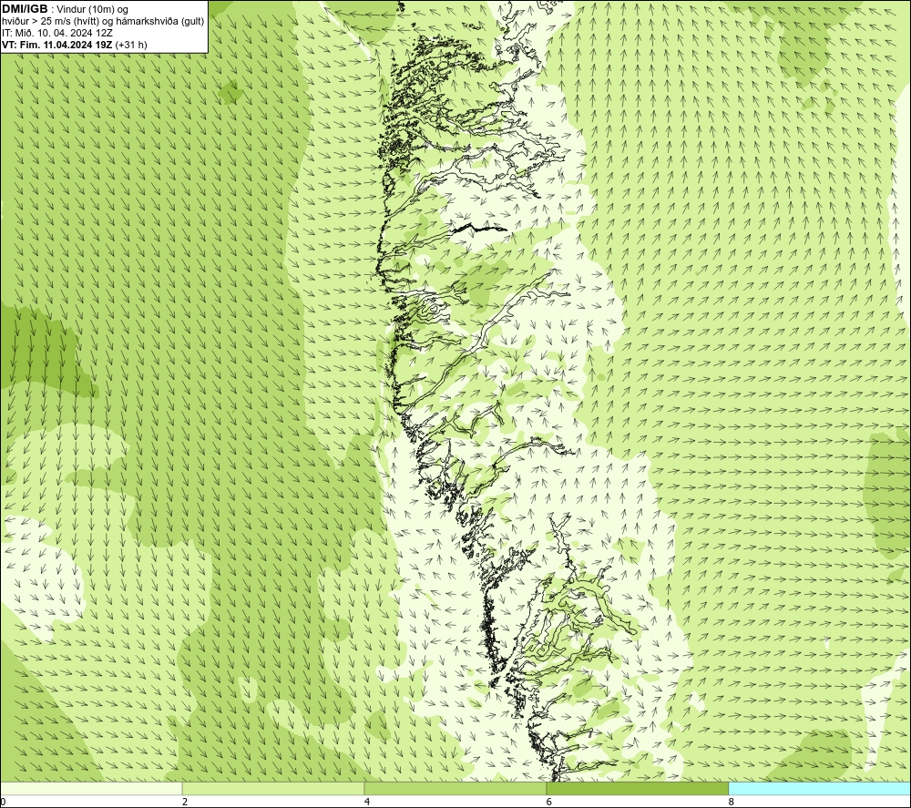Click the '4' label under color scale
Screen dimensions: 911x808
pyautogui.click(x=367, y=803)
